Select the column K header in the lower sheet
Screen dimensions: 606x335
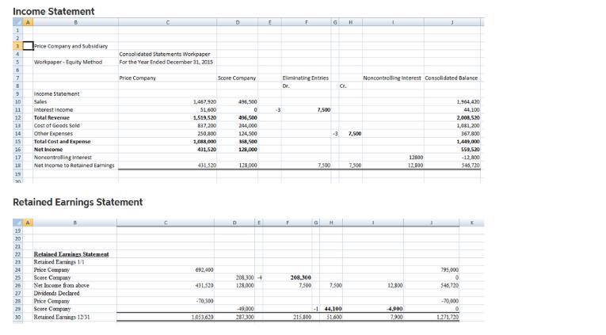point(471,223)
